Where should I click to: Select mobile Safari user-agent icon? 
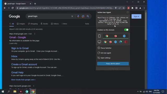click(x=124, y=36)
